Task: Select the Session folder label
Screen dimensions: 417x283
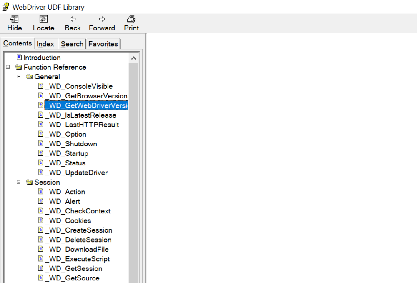Action: coord(47,182)
